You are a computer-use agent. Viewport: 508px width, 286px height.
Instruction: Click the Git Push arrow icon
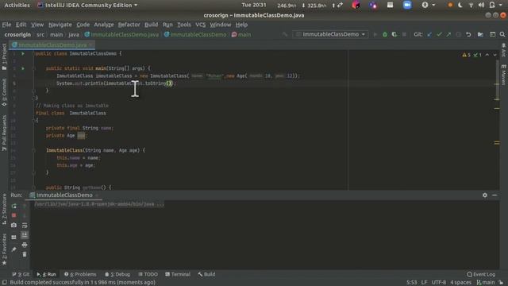click(x=448, y=34)
